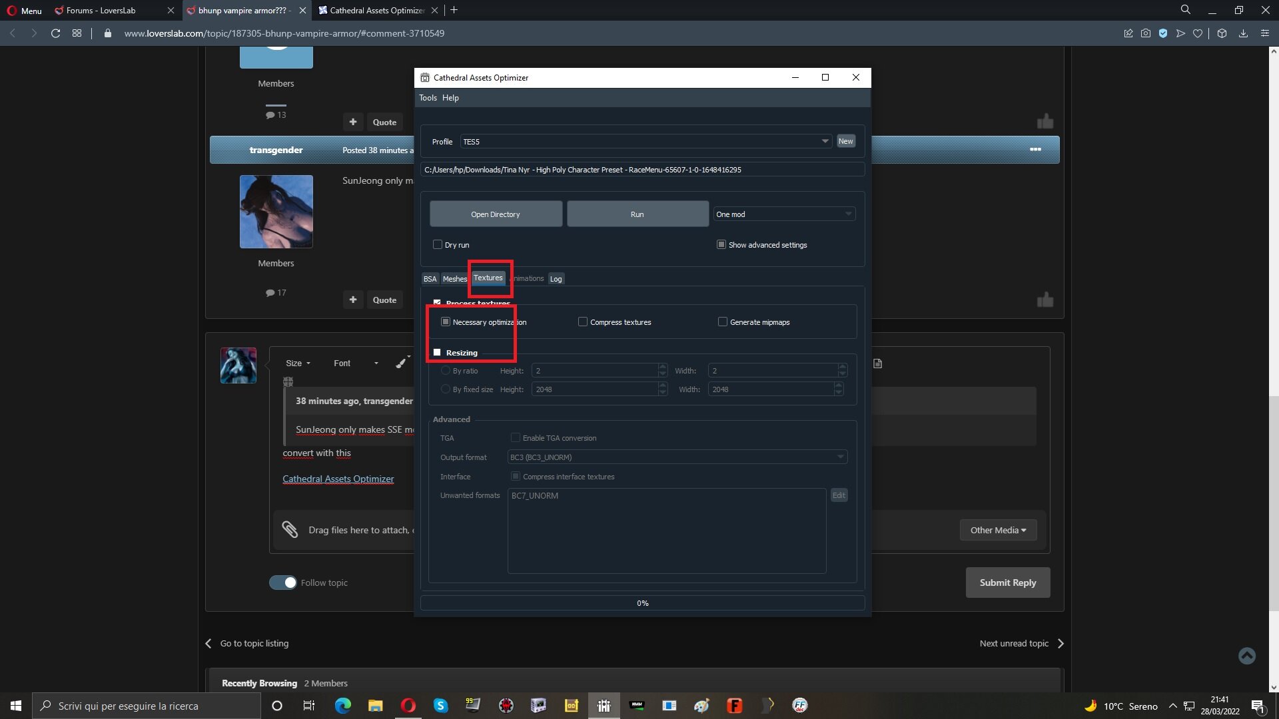The image size is (1279, 719).
Task: Click the directory path input field
Action: [642, 170]
